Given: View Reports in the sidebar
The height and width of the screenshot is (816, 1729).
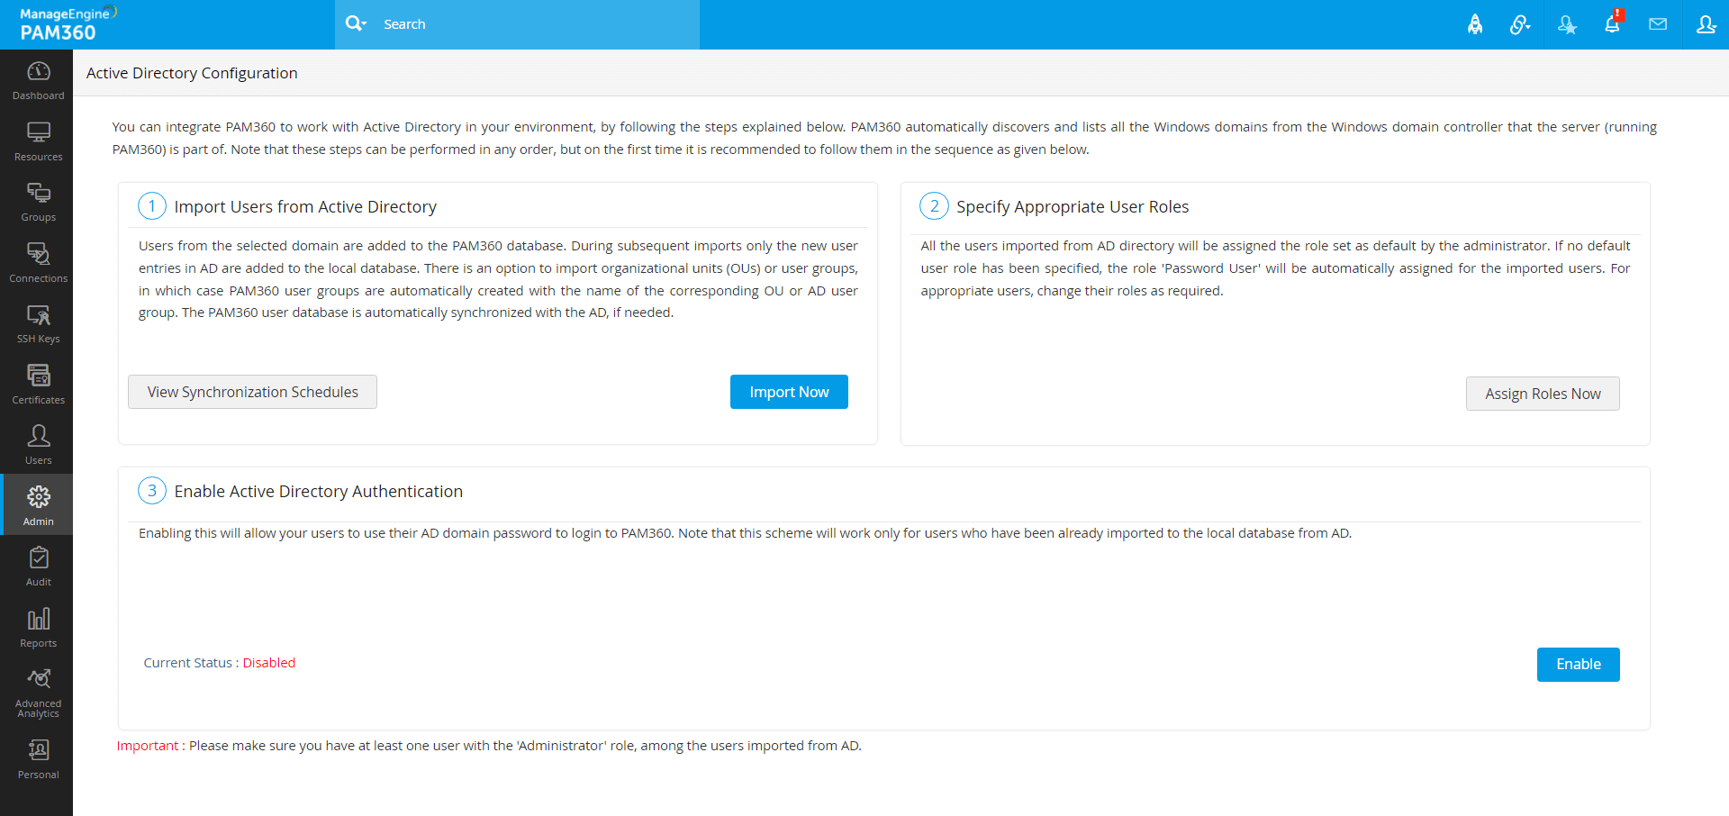Looking at the screenshot, I should (x=38, y=628).
